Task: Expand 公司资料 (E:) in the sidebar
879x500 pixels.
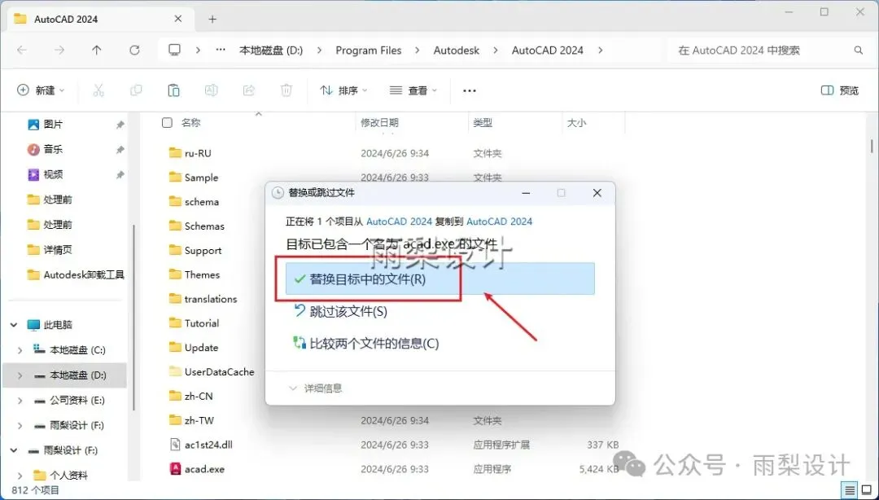Action: pyautogui.click(x=20, y=401)
